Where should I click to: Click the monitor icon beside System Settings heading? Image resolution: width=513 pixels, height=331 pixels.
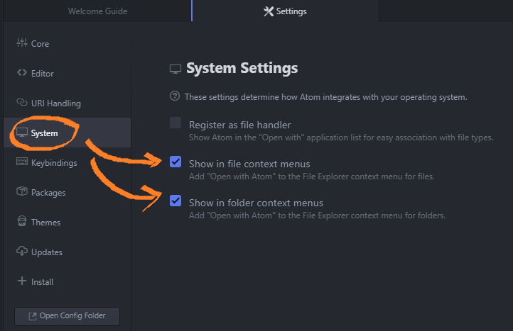pos(175,69)
